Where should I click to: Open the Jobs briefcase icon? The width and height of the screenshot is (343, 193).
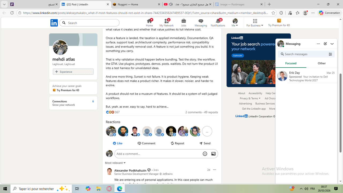click(184, 23)
